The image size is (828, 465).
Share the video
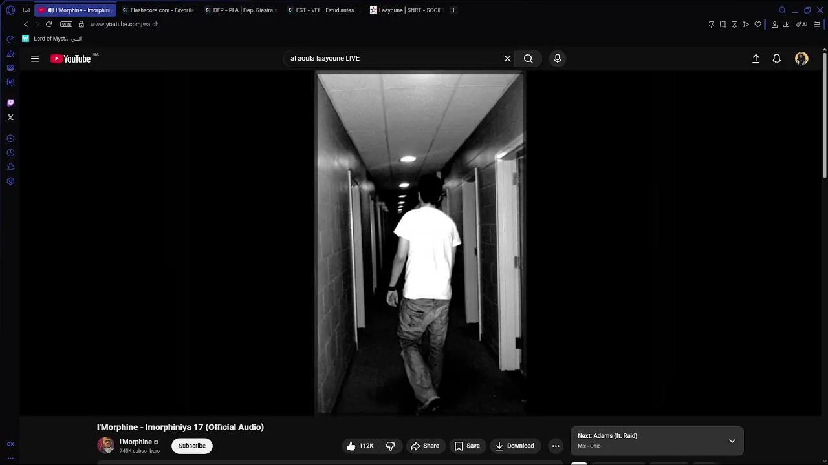[425, 446]
